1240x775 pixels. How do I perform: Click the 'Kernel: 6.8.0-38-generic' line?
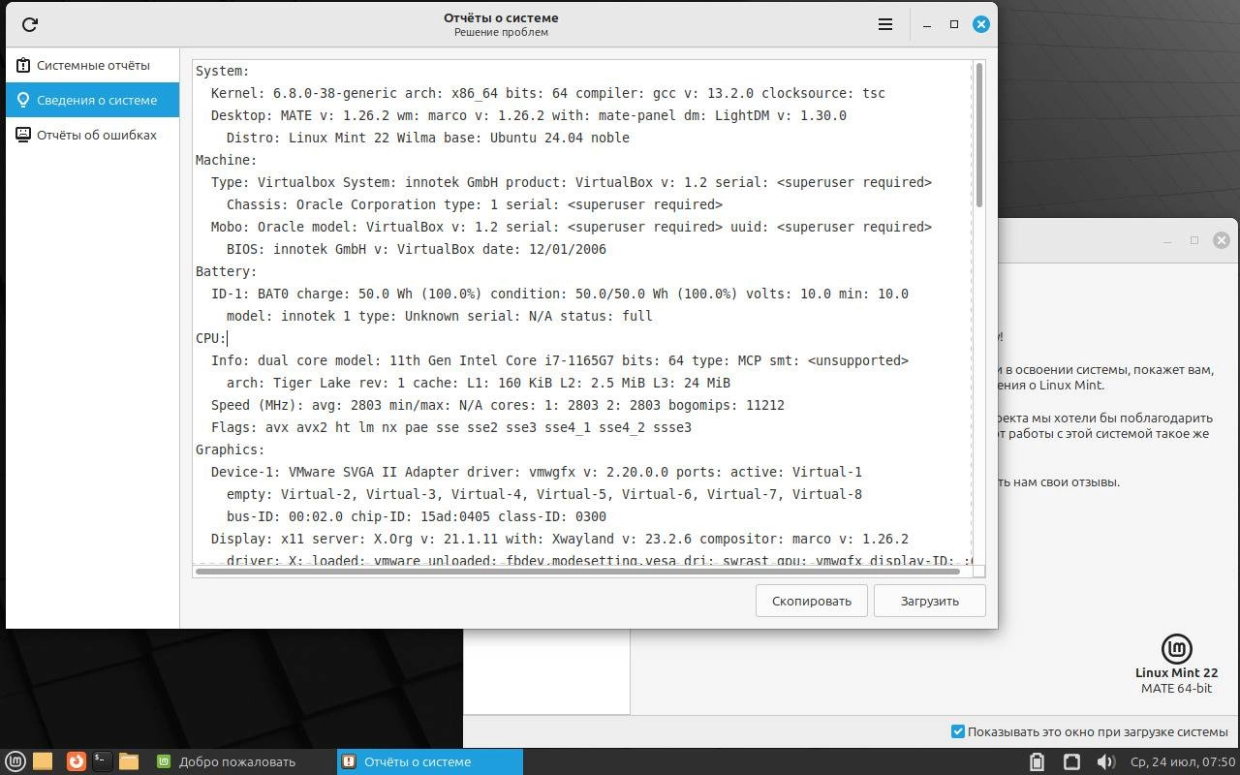coord(547,93)
